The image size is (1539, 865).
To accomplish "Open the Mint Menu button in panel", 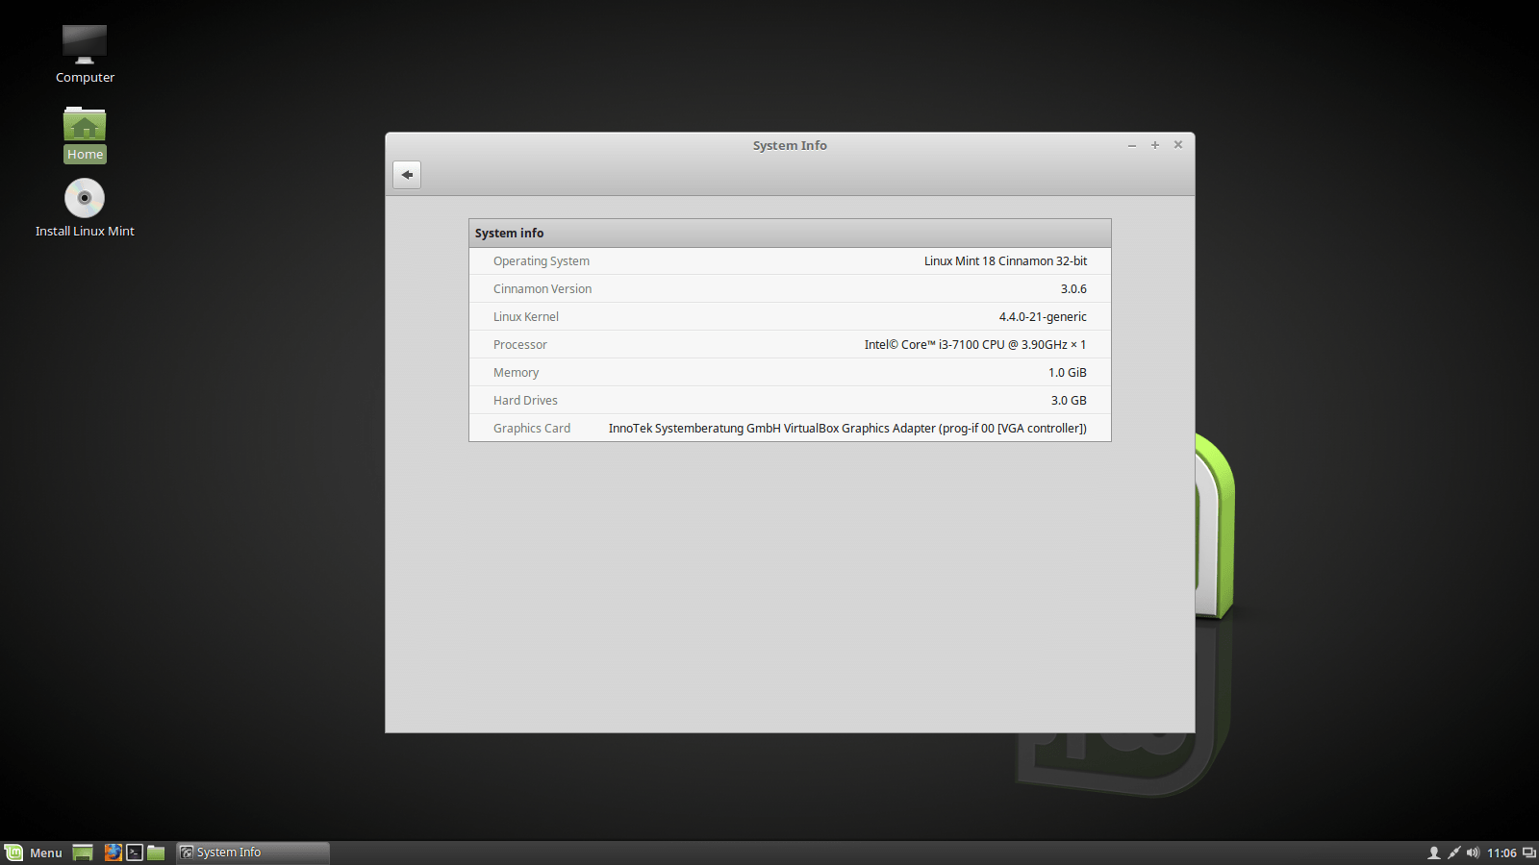I will pos(34,853).
